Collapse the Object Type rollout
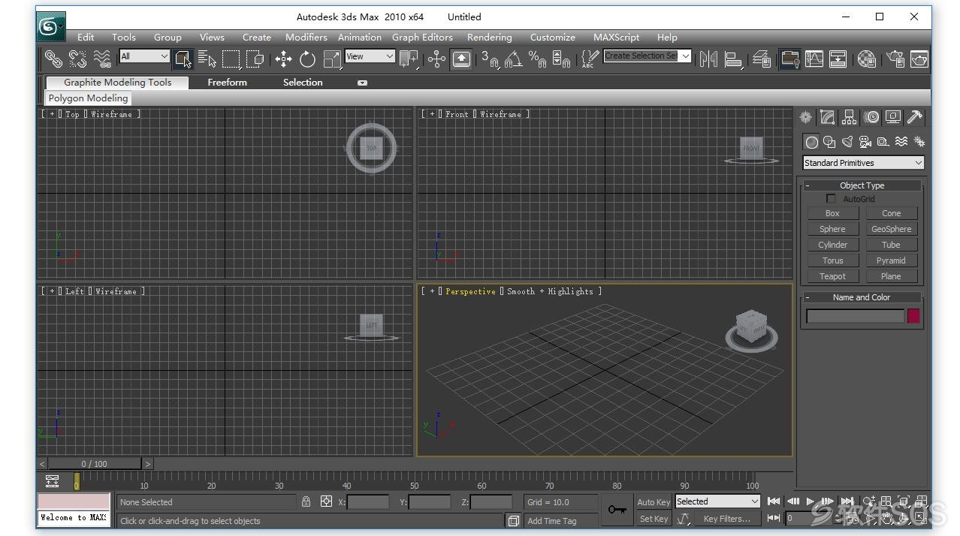The height and width of the screenshot is (536, 960). (862, 185)
